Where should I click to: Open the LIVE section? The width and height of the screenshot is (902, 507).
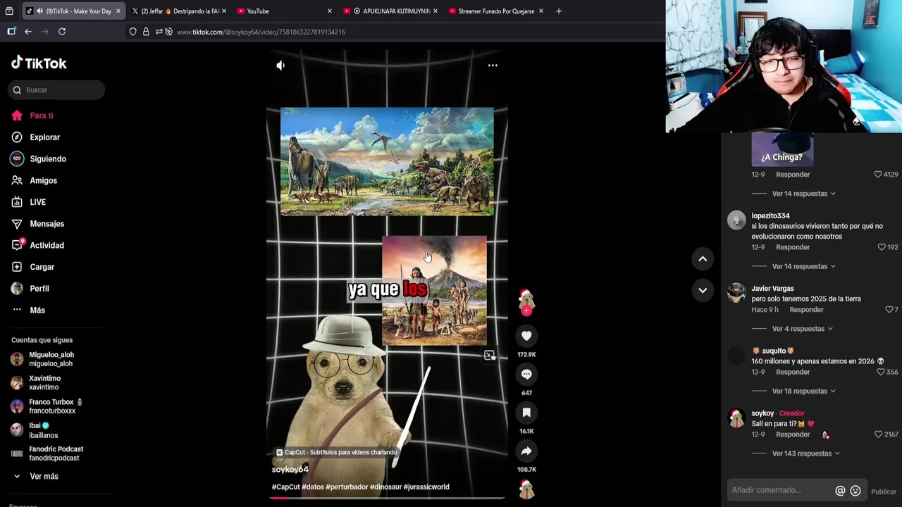tap(37, 202)
